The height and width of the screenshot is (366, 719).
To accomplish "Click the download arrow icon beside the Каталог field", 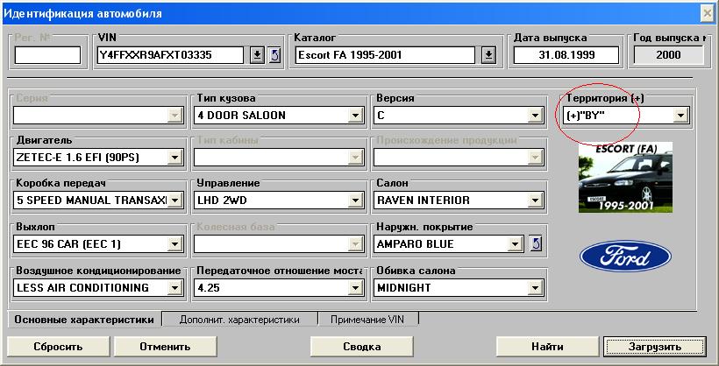I will click(x=488, y=55).
